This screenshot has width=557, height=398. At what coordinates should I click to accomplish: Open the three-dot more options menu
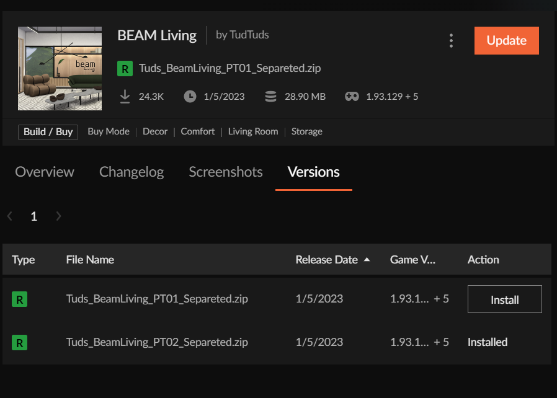point(451,41)
